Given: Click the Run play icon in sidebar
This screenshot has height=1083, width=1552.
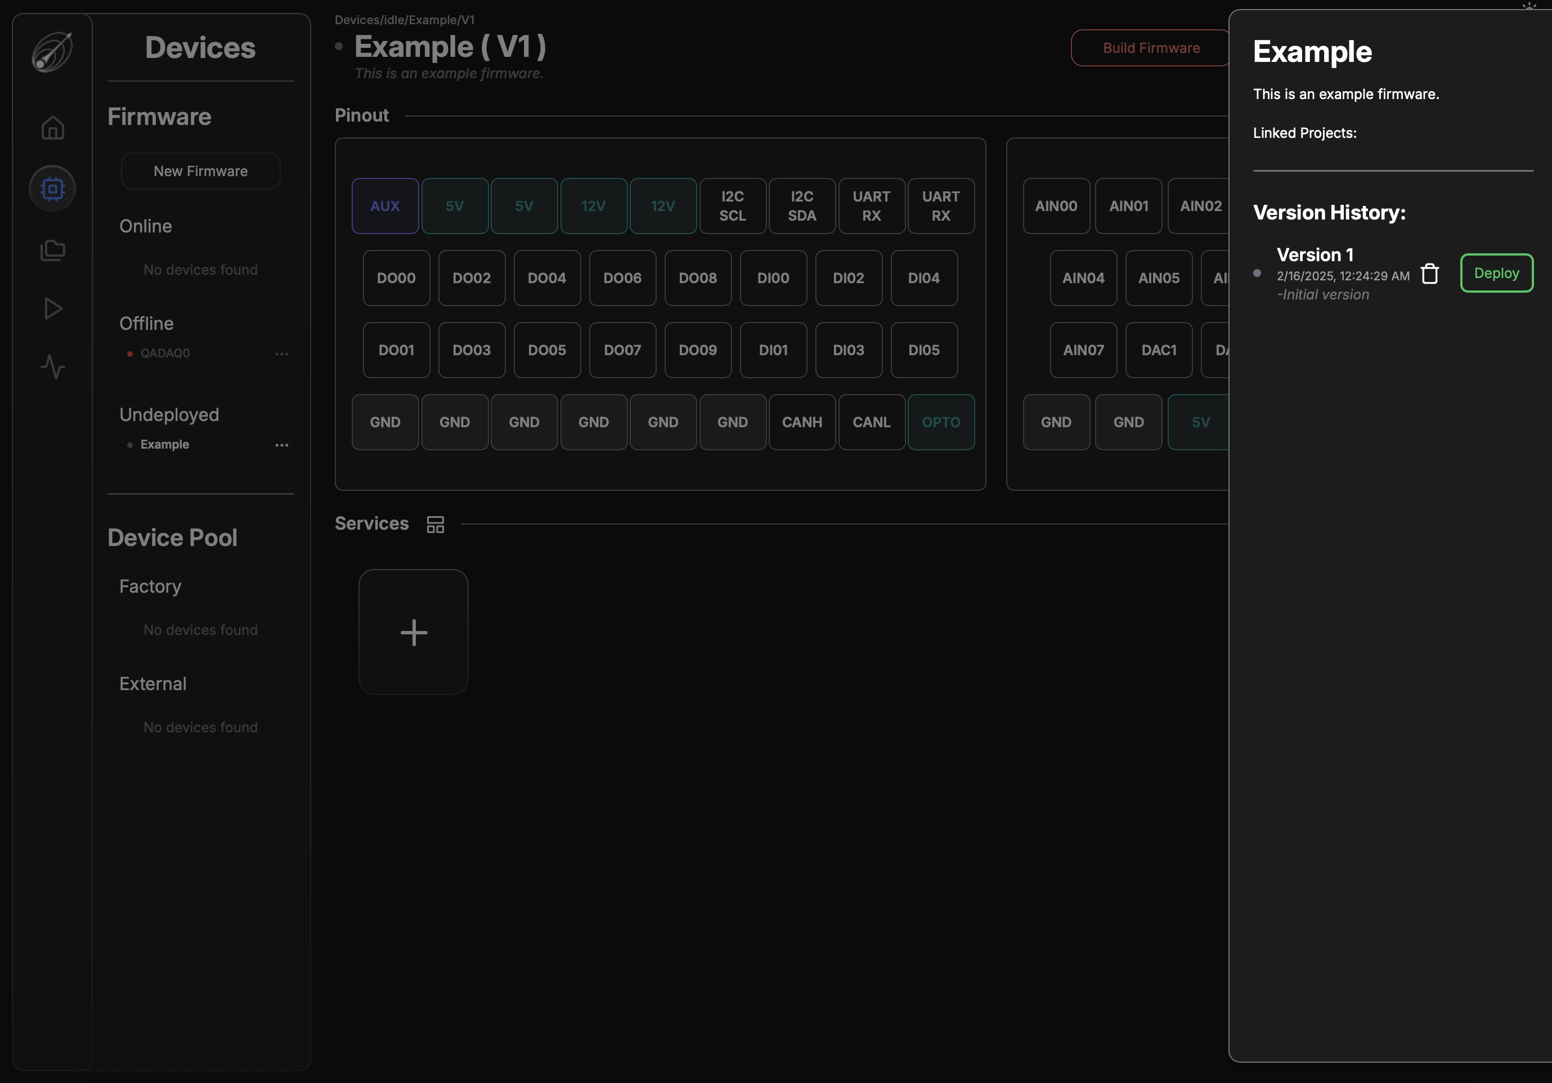Looking at the screenshot, I should 52,308.
